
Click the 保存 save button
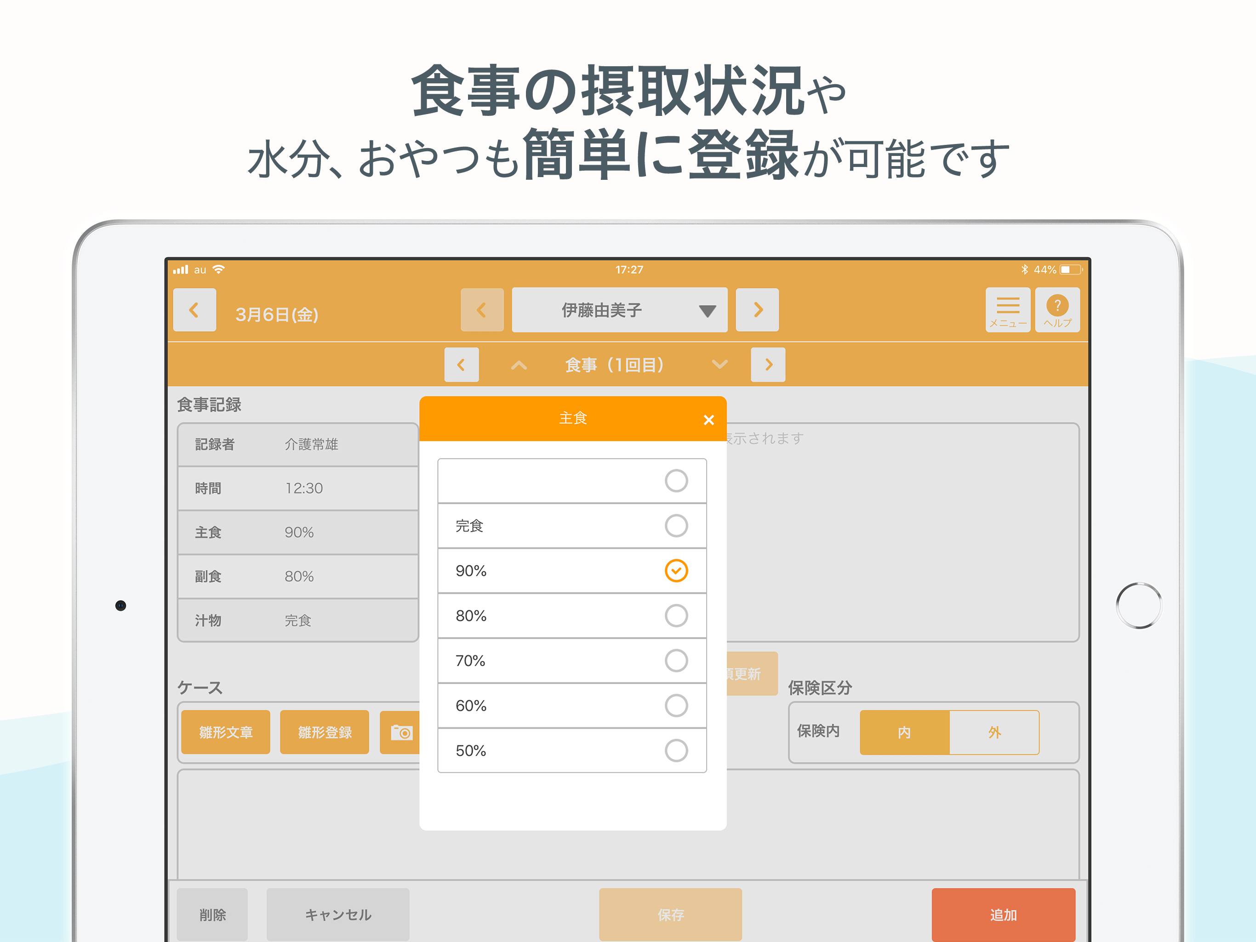(671, 915)
